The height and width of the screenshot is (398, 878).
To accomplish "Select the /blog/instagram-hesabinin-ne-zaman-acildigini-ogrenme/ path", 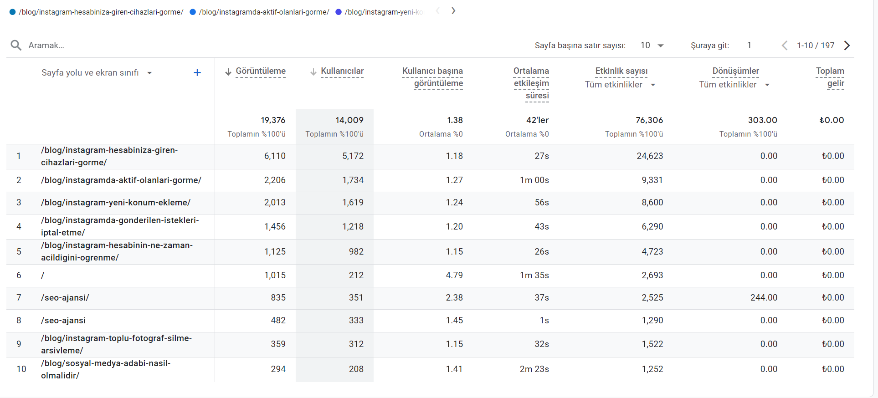I will click(117, 251).
